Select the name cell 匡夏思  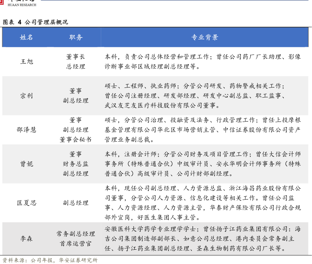26,202
